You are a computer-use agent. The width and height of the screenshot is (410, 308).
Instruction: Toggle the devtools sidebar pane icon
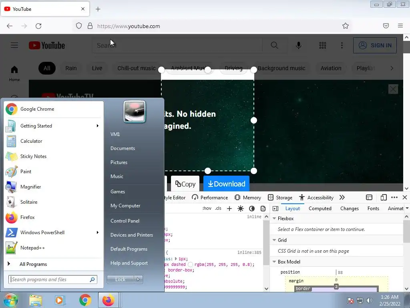tap(275, 209)
